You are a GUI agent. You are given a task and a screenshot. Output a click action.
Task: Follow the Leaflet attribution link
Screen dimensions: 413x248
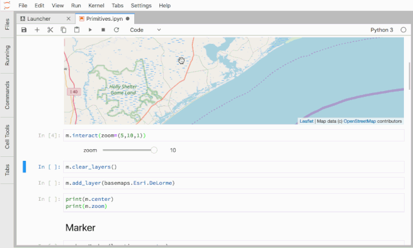coord(307,121)
